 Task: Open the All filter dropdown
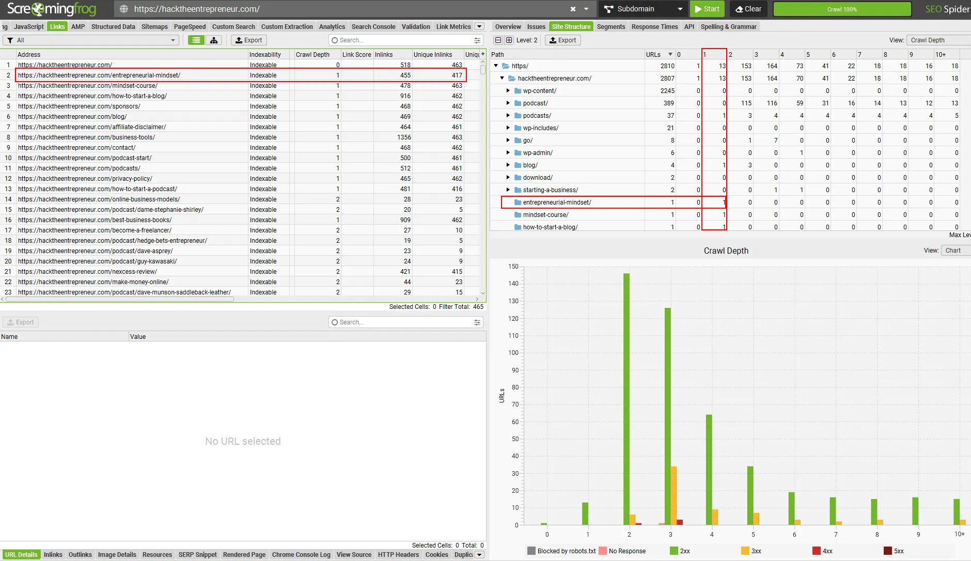pos(91,40)
